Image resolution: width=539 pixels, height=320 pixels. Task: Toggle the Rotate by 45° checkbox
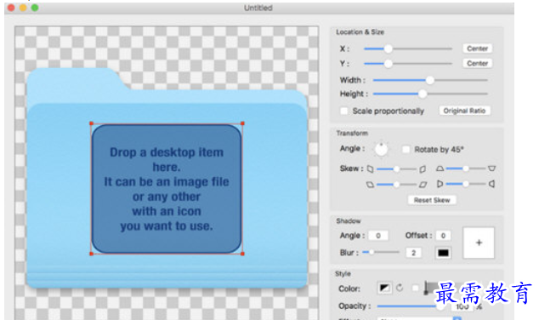(406, 149)
